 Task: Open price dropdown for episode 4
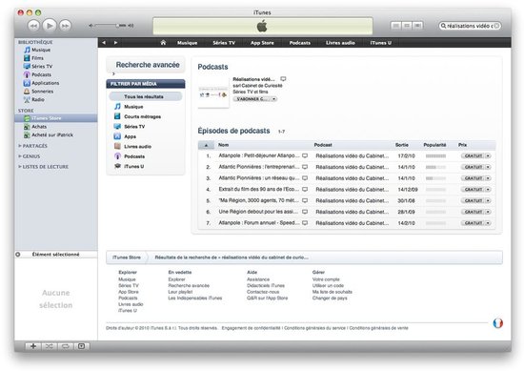pyautogui.click(x=488, y=190)
